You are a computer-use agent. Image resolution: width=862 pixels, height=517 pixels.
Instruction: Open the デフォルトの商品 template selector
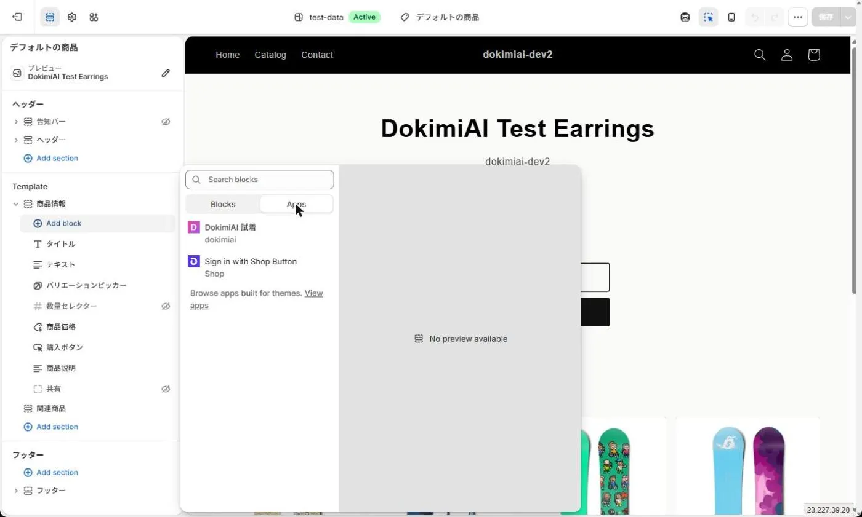tap(440, 17)
